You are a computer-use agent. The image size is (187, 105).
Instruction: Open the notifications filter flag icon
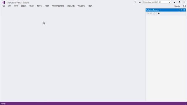(x=135, y=2)
